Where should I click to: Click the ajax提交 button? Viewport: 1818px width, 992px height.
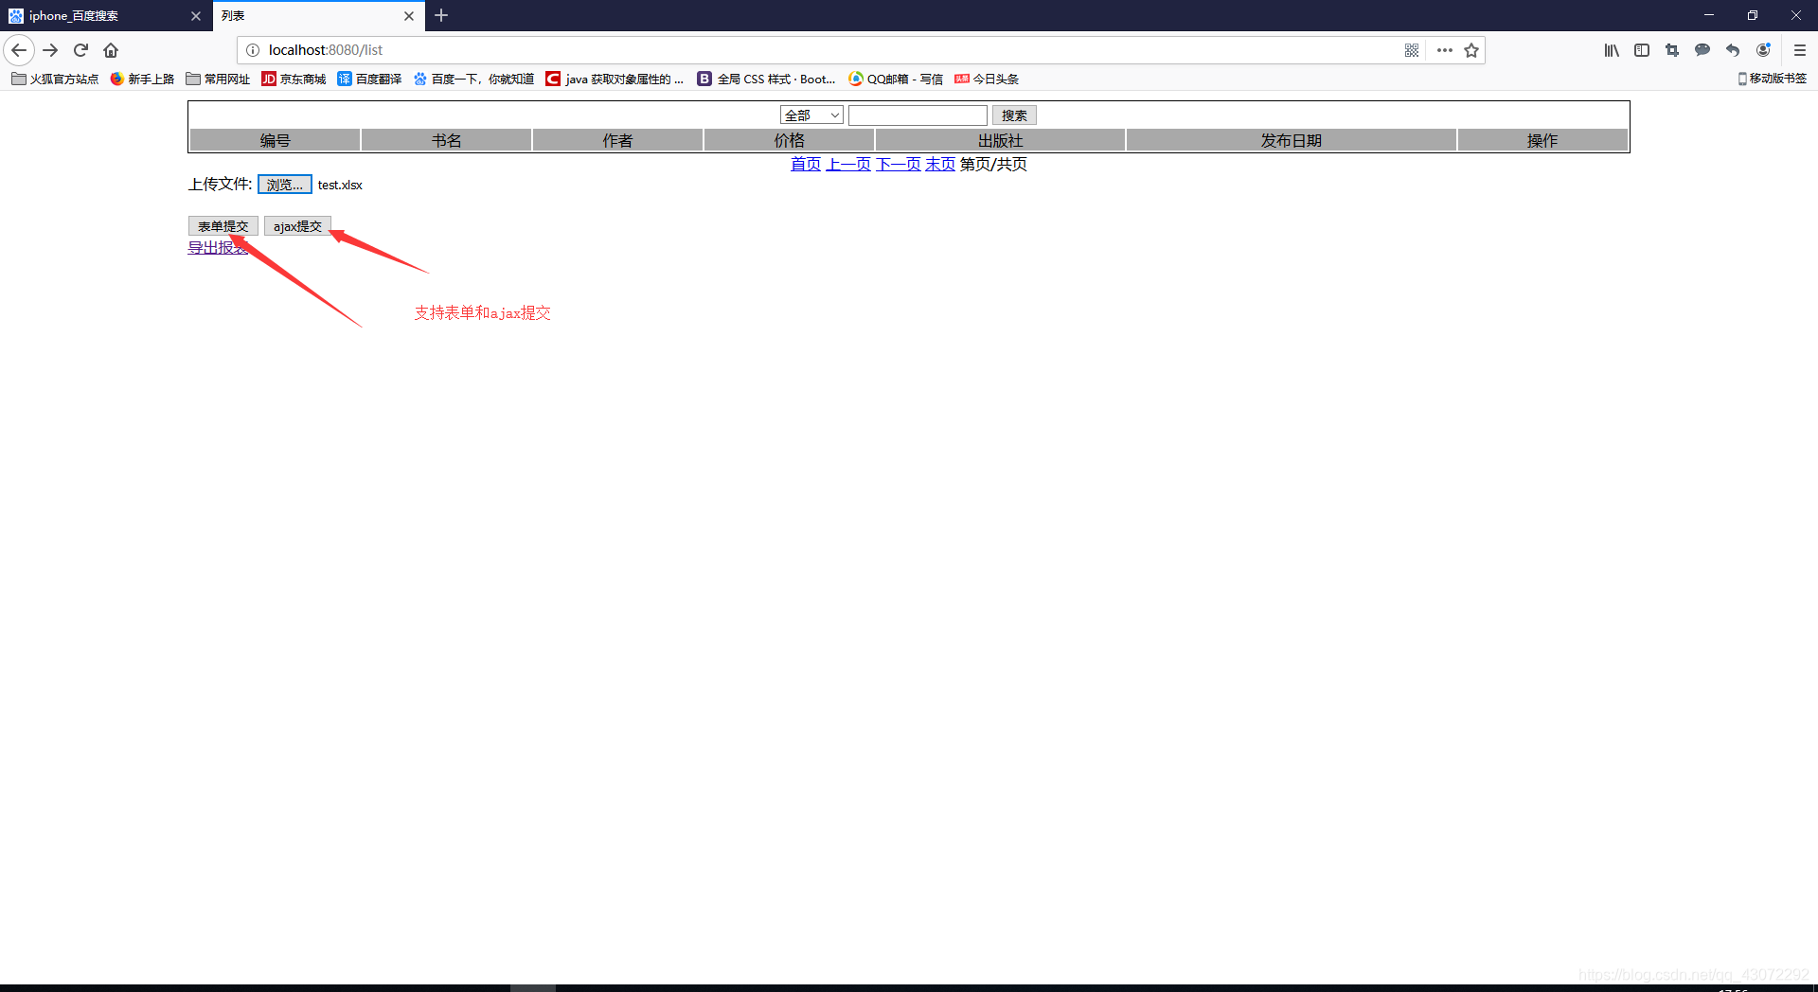point(297,226)
